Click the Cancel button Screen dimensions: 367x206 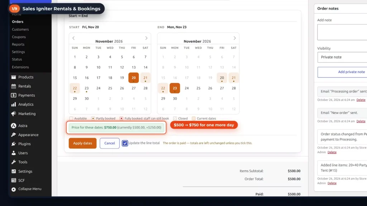[x=110, y=143]
